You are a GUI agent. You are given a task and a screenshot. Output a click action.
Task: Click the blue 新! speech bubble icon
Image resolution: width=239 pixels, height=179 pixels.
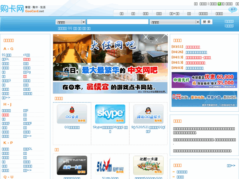coord(233,10)
